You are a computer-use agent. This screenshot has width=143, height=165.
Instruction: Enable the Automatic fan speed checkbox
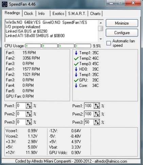pos(109,43)
